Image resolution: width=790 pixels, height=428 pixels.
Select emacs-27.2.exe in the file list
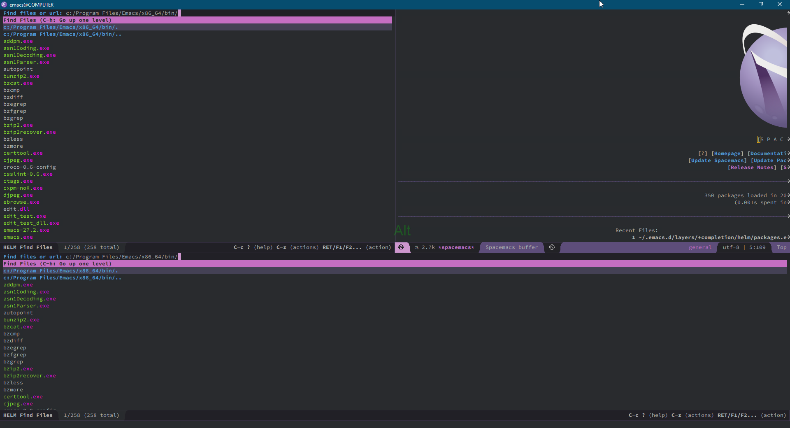point(26,230)
